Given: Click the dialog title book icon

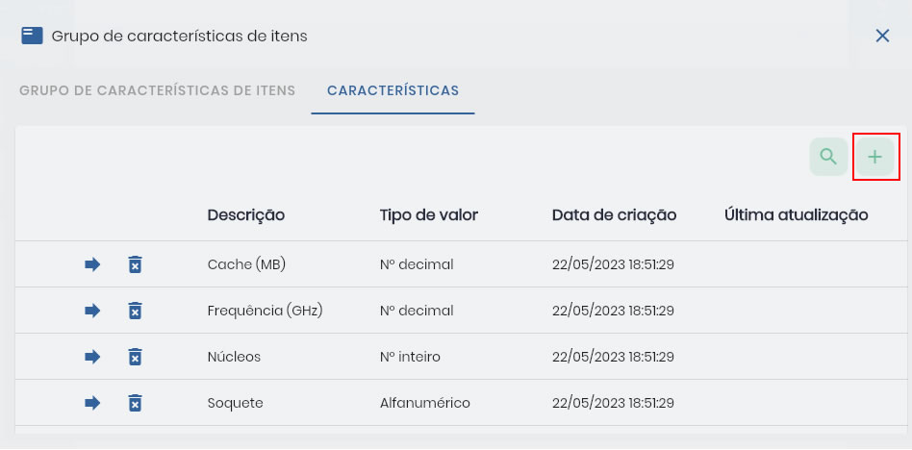Looking at the screenshot, I should [x=32, y=36].
